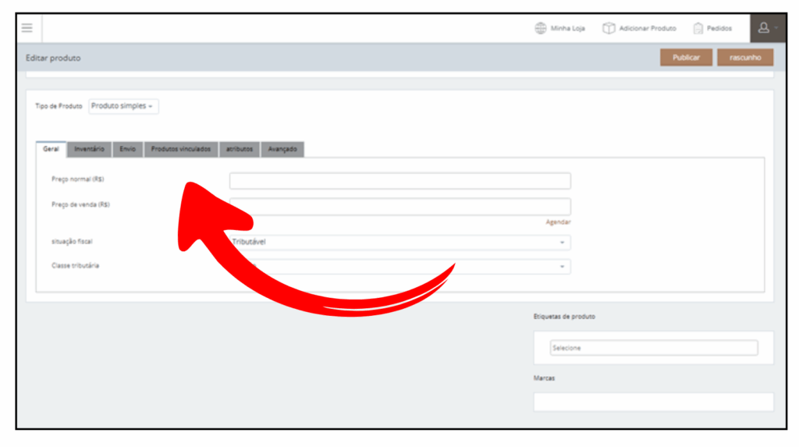Switch to the Avançado tab
The height and width of the screenshot is (447, 799).
pos(282,149)
